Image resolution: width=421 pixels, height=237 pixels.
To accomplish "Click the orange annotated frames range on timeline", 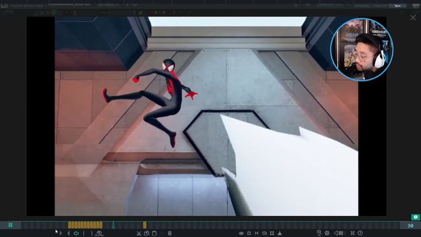I will pyautogui.click(x=85, y=225).
